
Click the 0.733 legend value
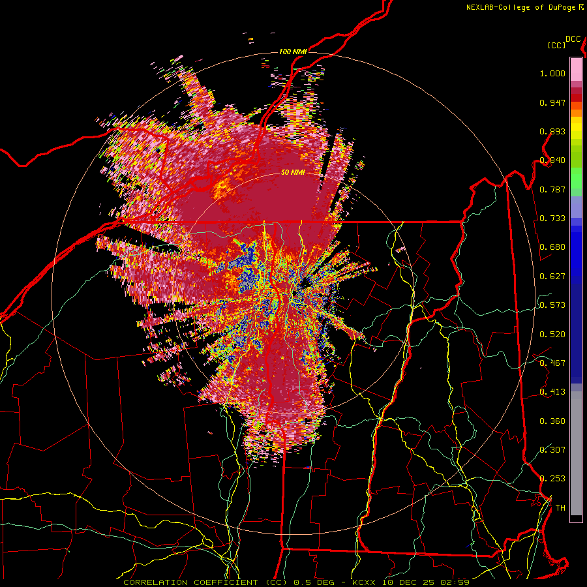552,218
